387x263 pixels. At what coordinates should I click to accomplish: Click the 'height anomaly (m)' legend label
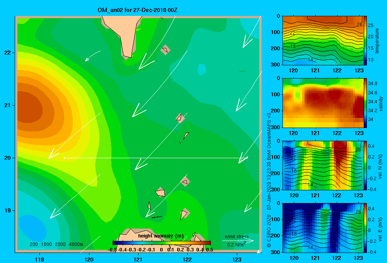[161, 236]
